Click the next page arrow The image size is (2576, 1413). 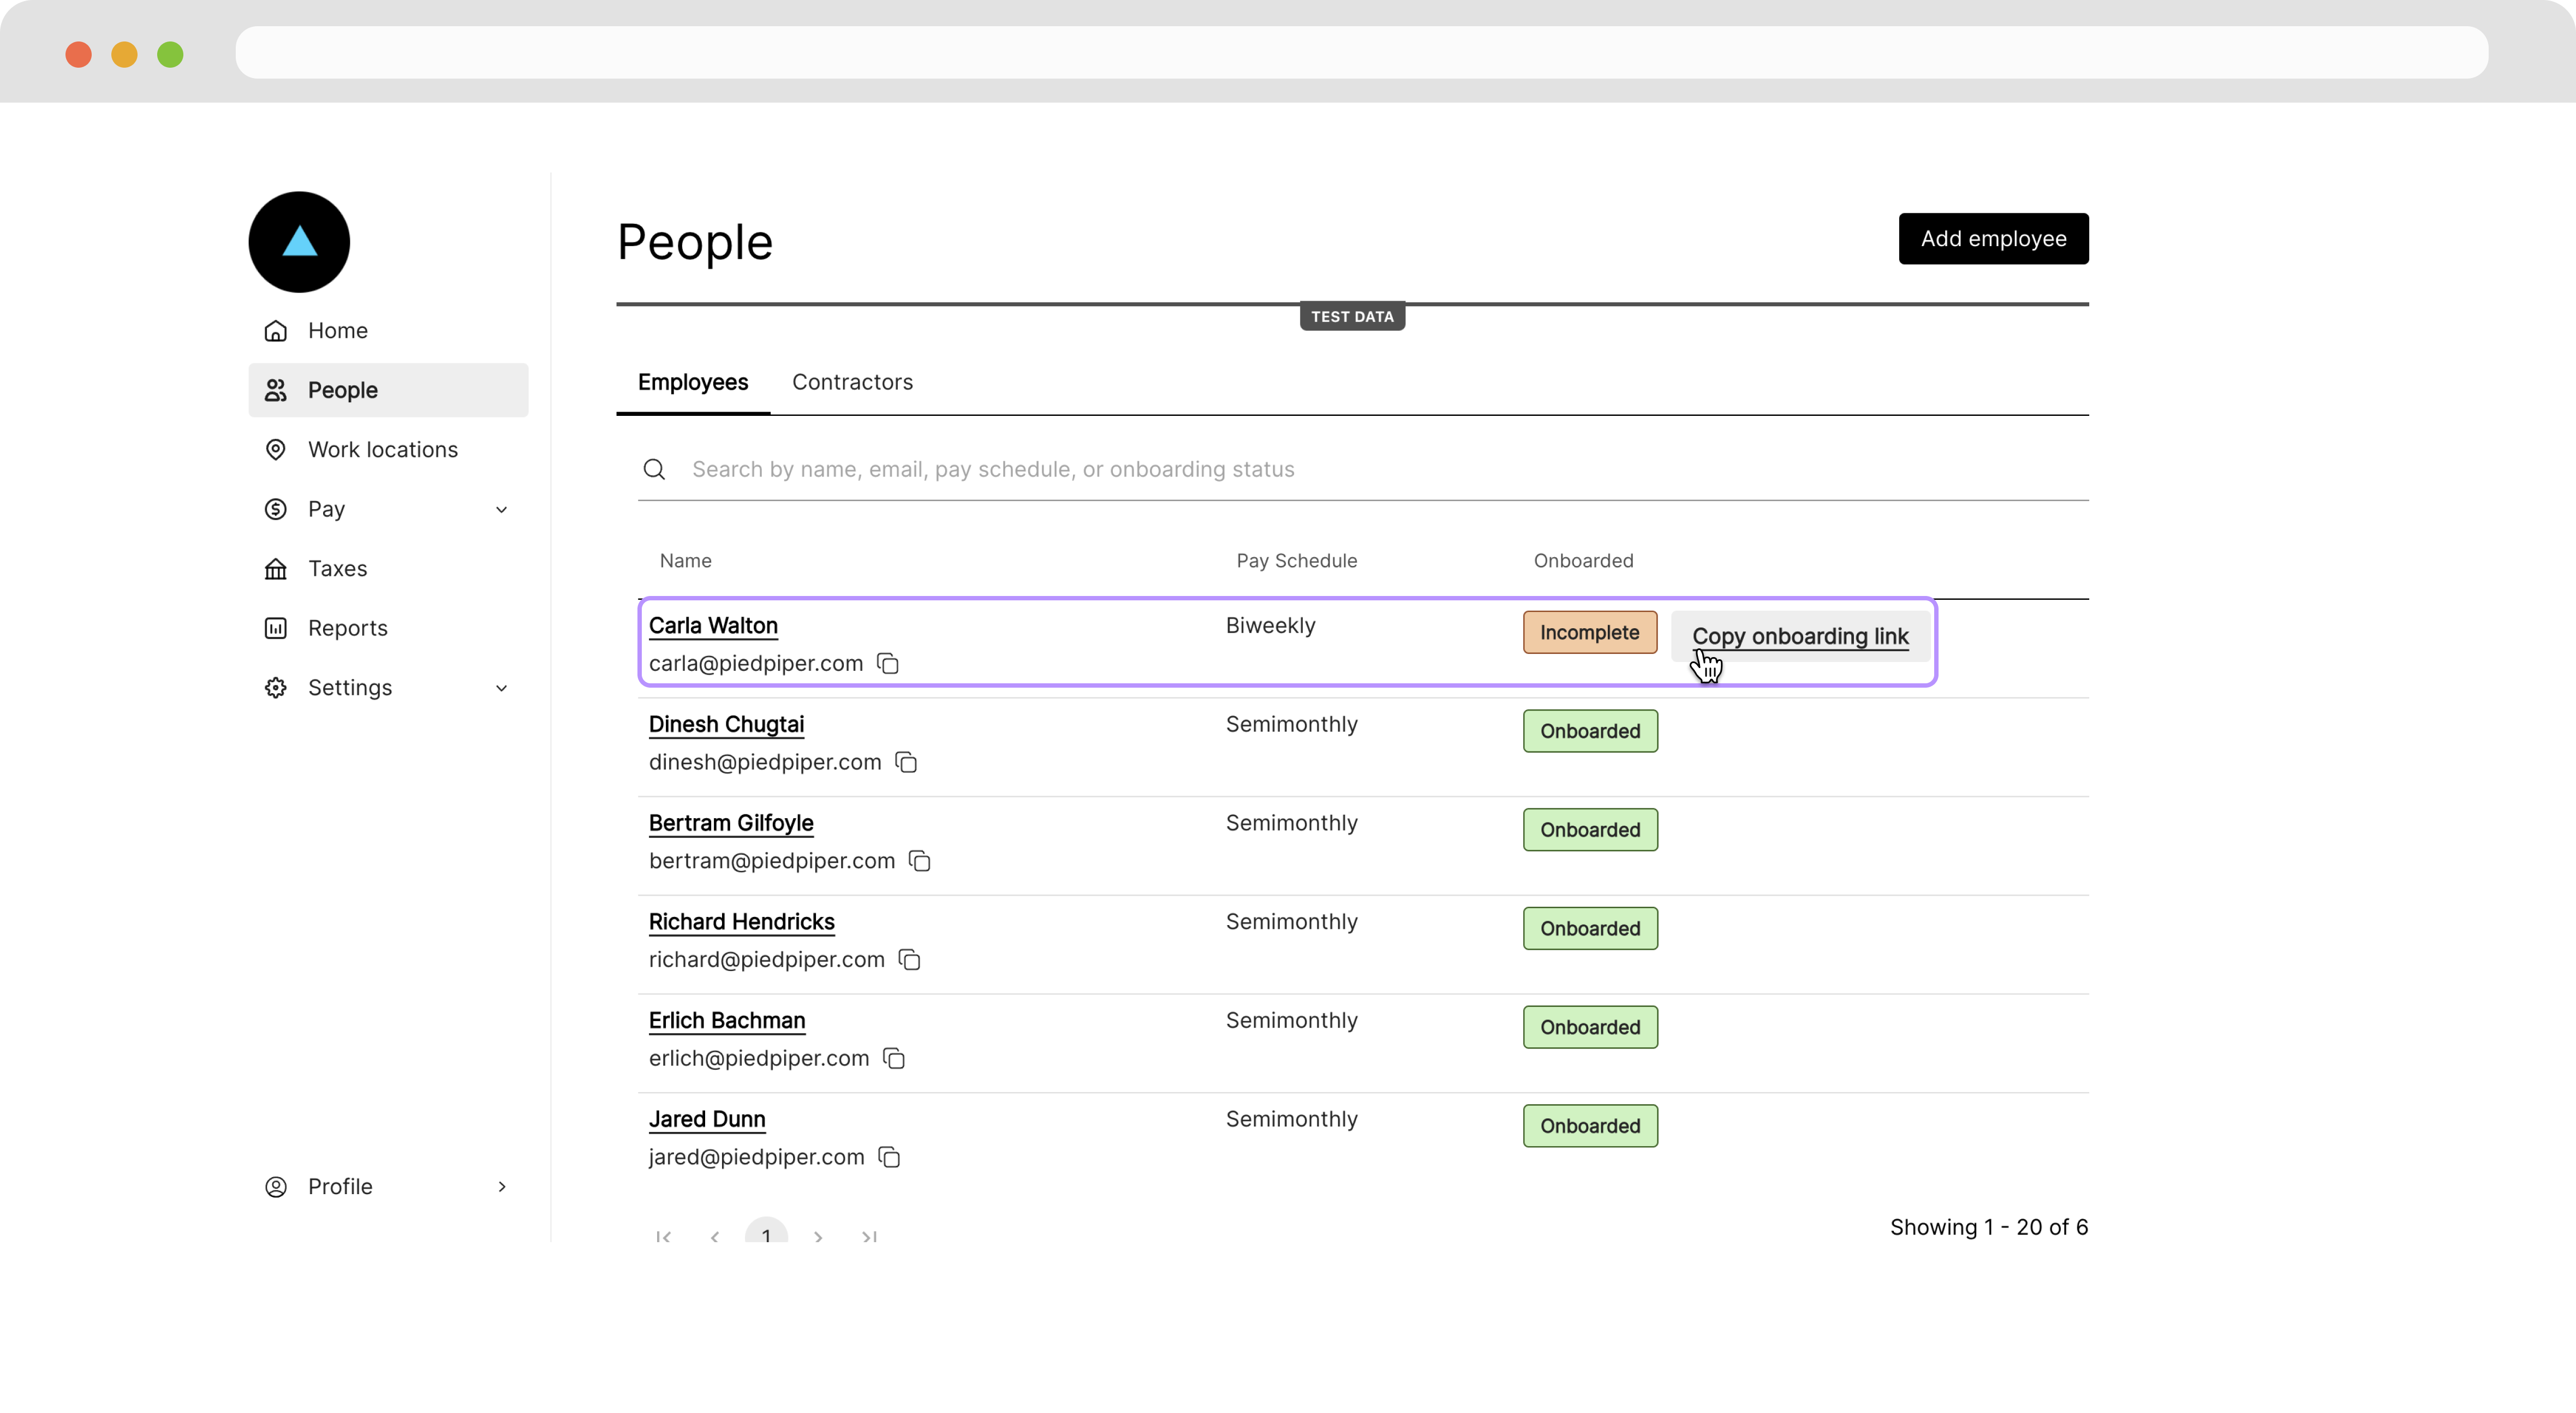818,1237
